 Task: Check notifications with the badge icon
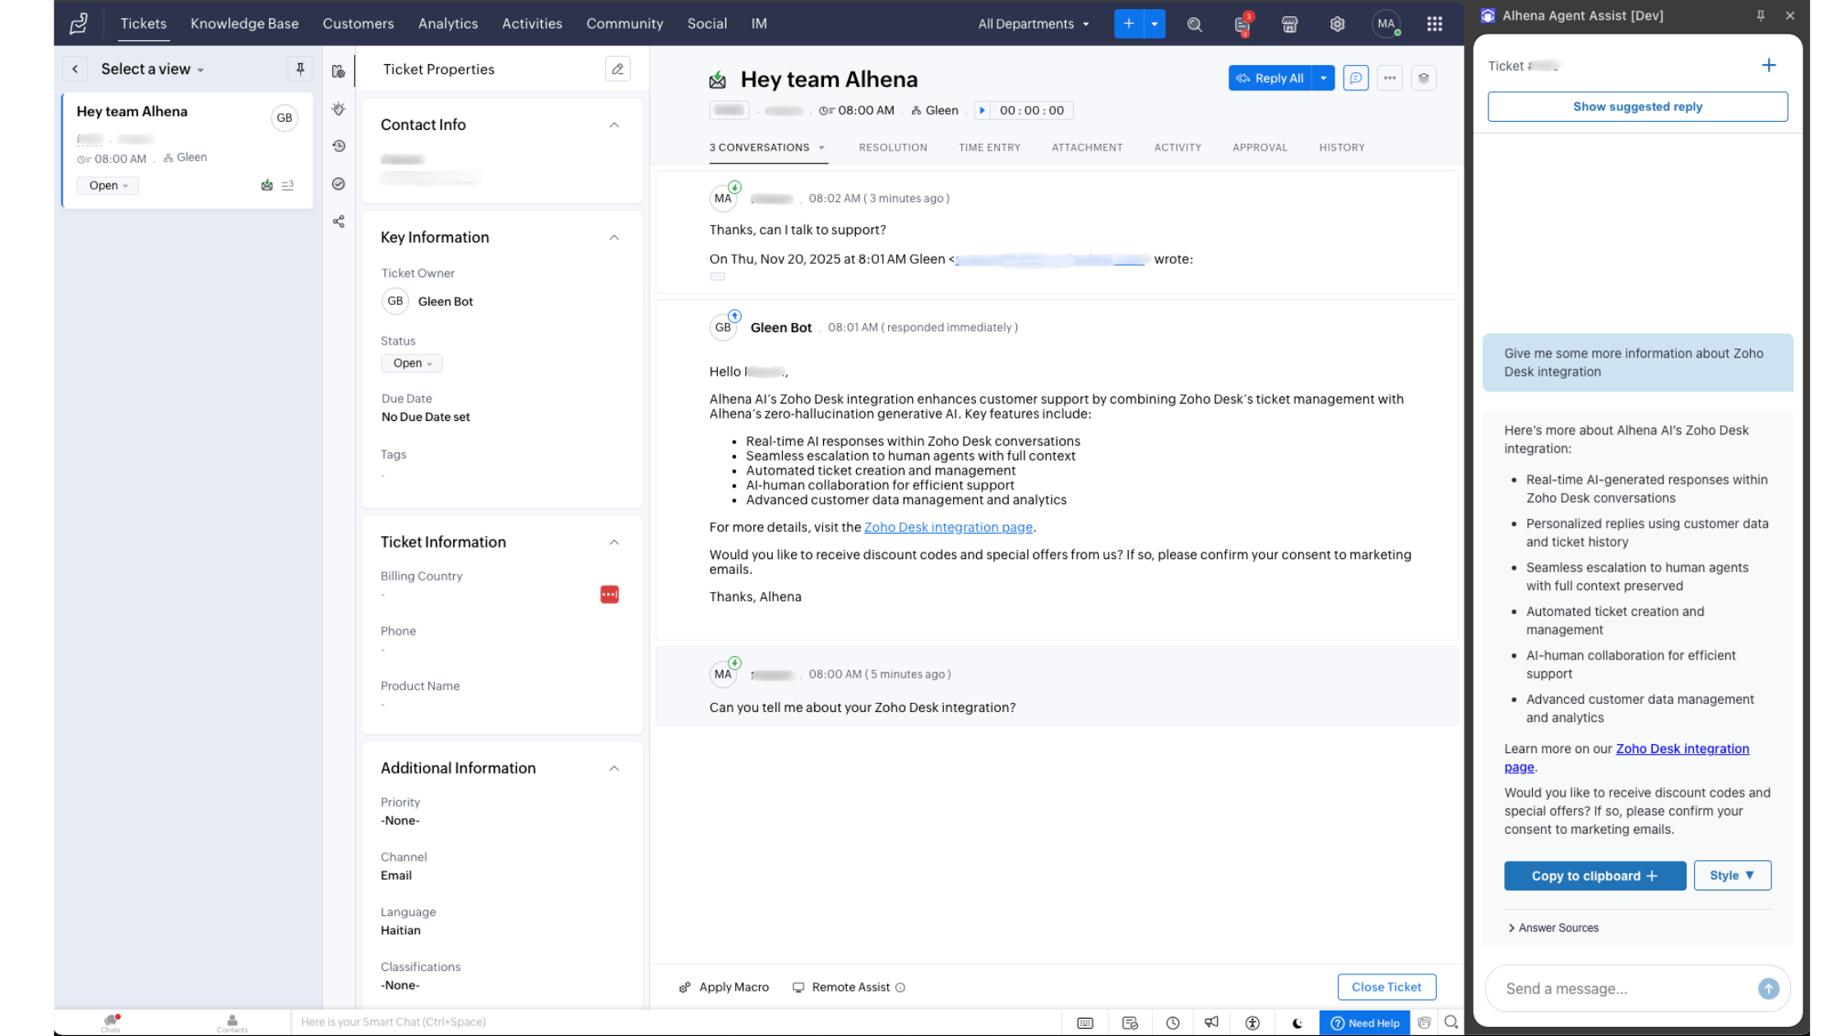click(x=1242, y=24)
